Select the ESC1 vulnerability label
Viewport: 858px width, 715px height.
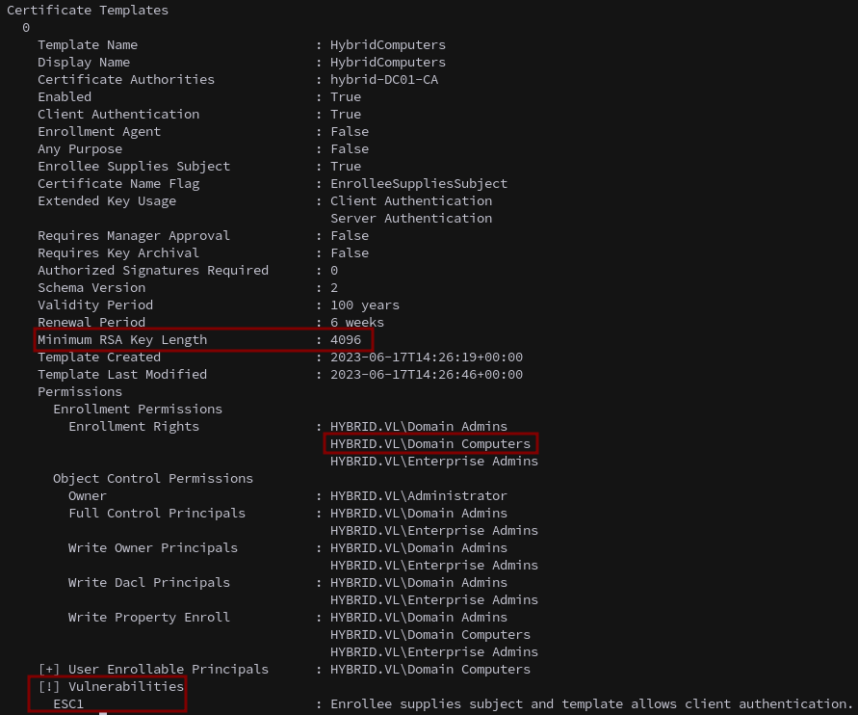pos(68,704)
